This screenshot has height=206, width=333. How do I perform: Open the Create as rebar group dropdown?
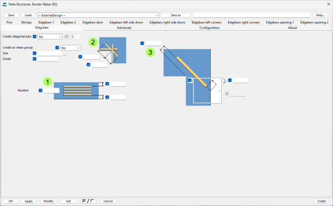[71, 48]
